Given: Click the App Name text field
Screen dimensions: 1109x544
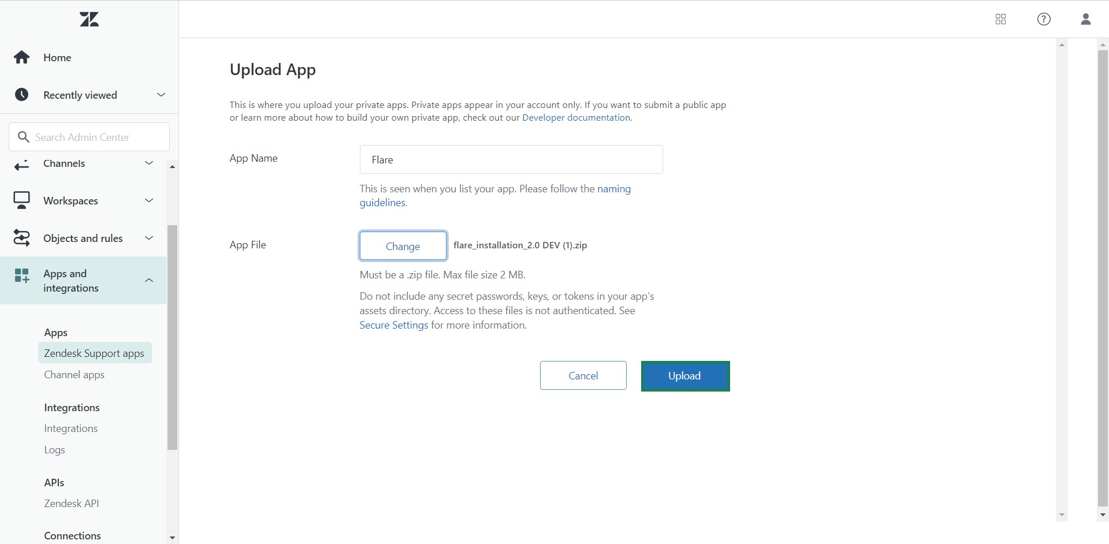Looking at the screenshot, I should tap(511, 159).
